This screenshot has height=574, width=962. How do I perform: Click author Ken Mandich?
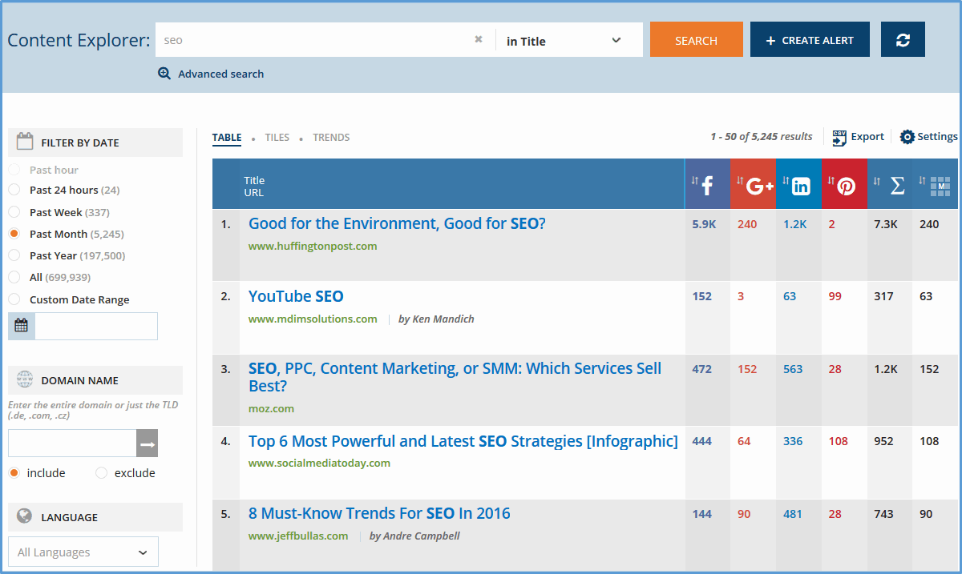click(x=436, y=319)
